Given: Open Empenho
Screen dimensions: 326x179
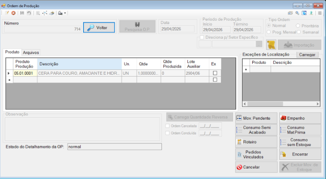Looking at the screenshot, I should point(300,118).
